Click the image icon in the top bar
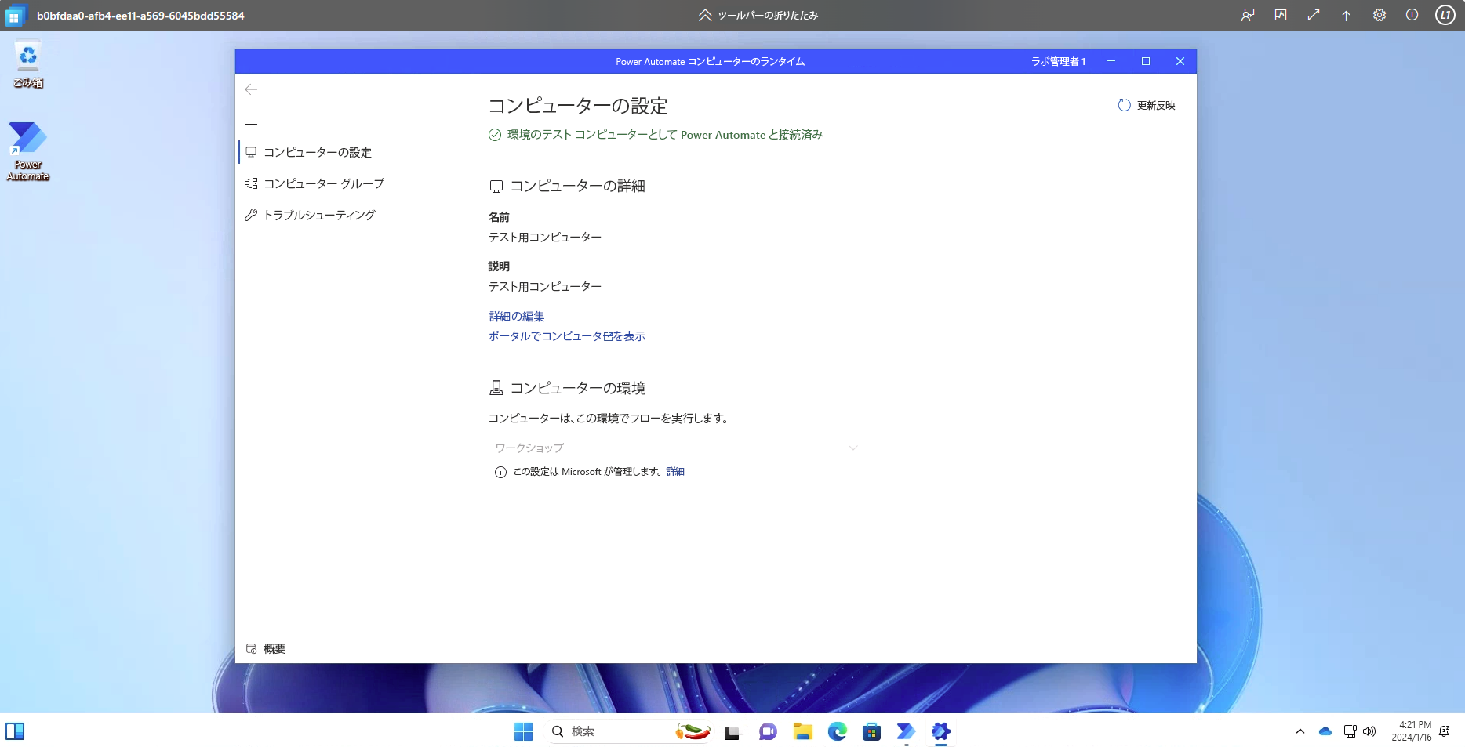 click(x=1281, y=15)
